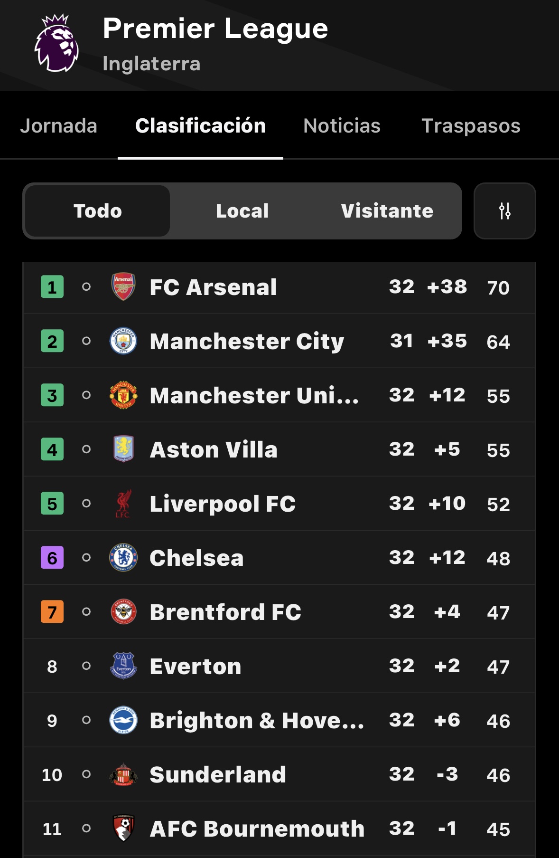559x858 pixels.
Task: Tap the Premier League lion logo
Action: coord(56,44)
